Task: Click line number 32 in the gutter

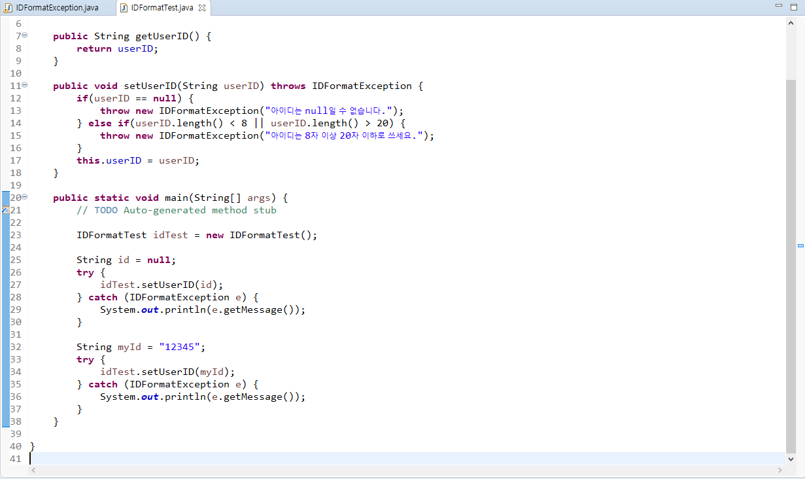Action: coord(16,347)
